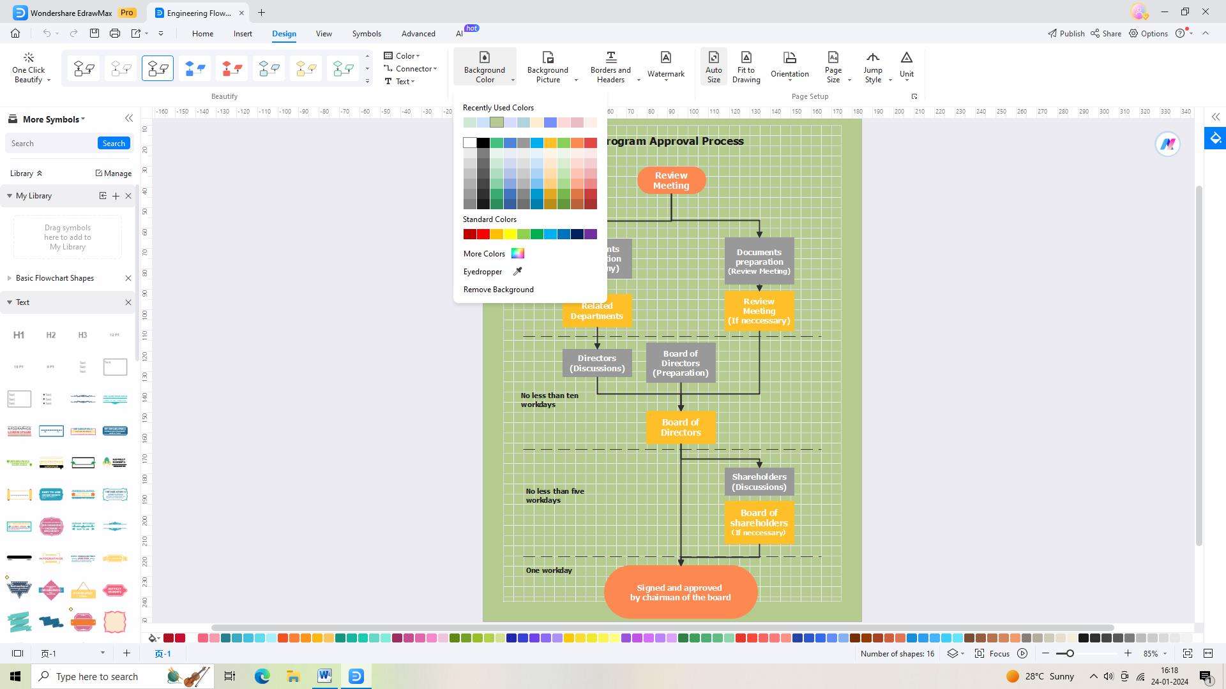Select the H1 text symbol

pyautogui.click(x=19, y=335)
